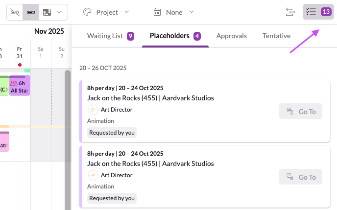This screenshot has height=210, width=337.
Task: Click the calendar icon beside None
Action: tap(157, 12)
